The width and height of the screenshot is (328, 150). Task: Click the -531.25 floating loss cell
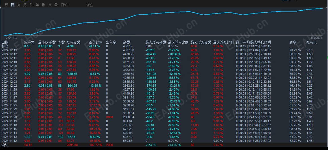coord(151,74)
